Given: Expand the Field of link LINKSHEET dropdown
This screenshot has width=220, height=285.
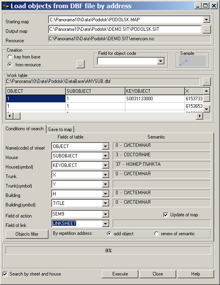Looking at the screenshot, I should (x=105, y=223).
